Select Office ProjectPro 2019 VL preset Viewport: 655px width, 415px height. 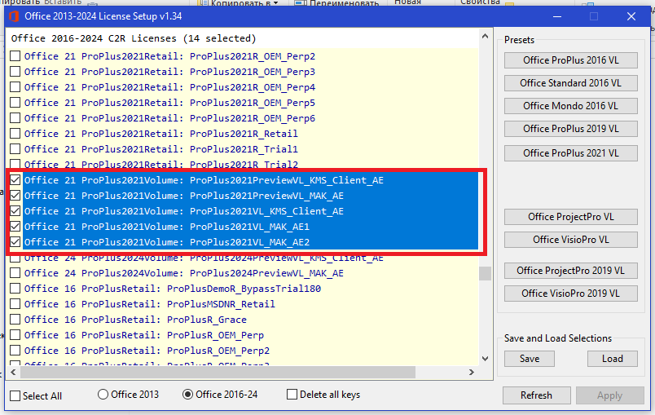(570, 271)
